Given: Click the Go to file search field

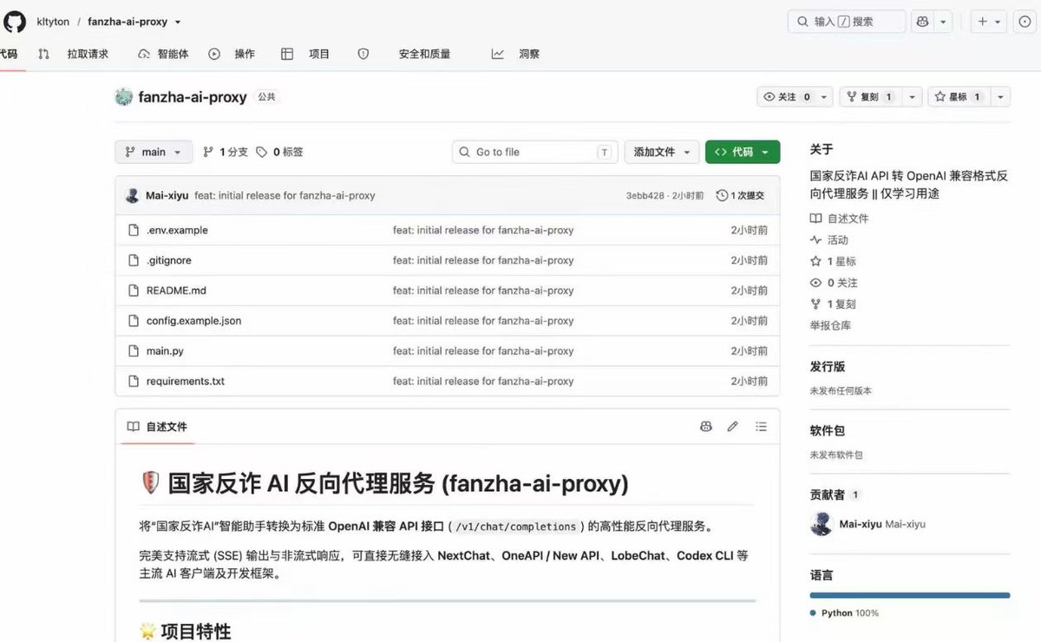Looking at the screenshot, I should (535, 152).
